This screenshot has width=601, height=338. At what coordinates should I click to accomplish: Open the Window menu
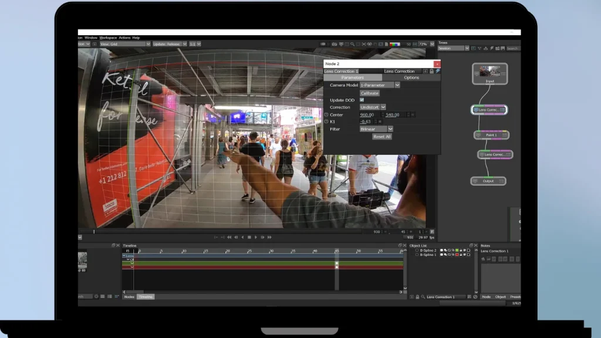click(x=91, y=38)
